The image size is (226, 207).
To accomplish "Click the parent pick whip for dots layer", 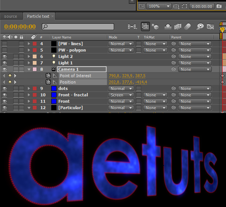I will point(174,88).
